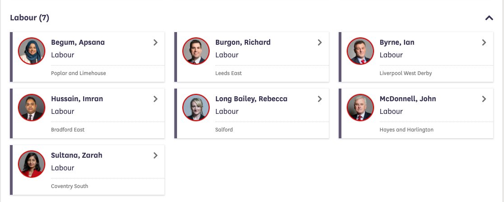Select Imran Hussain's portrait photo
The width and height of the screenshot is (504, 202).
(x=32, y=108)
